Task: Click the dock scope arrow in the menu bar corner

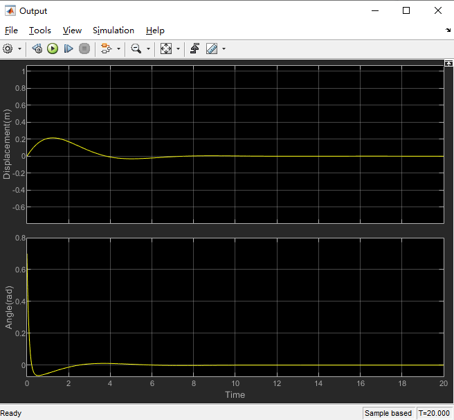Action: [448, 30]
